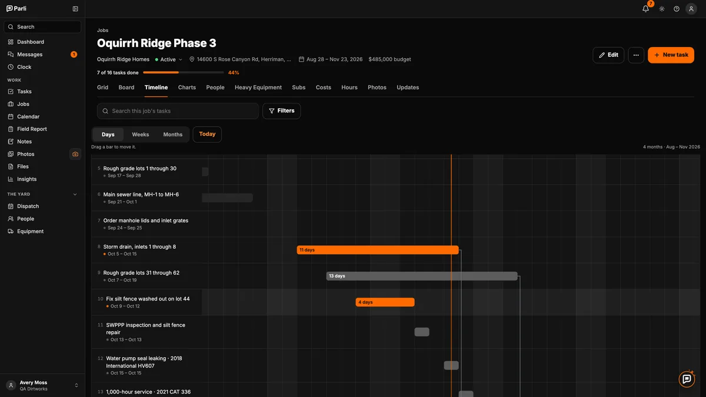Open the Charts tab
Screen dimensions: 706x397
click(187, 88)
